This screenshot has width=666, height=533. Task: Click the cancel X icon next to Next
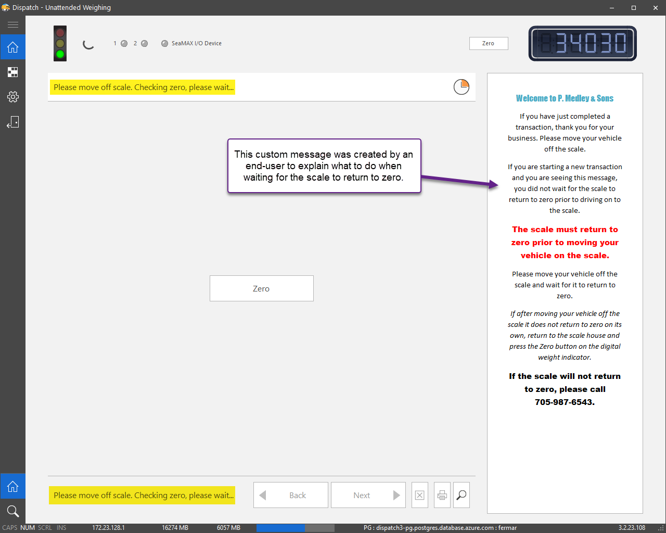(x=420, y=495)
